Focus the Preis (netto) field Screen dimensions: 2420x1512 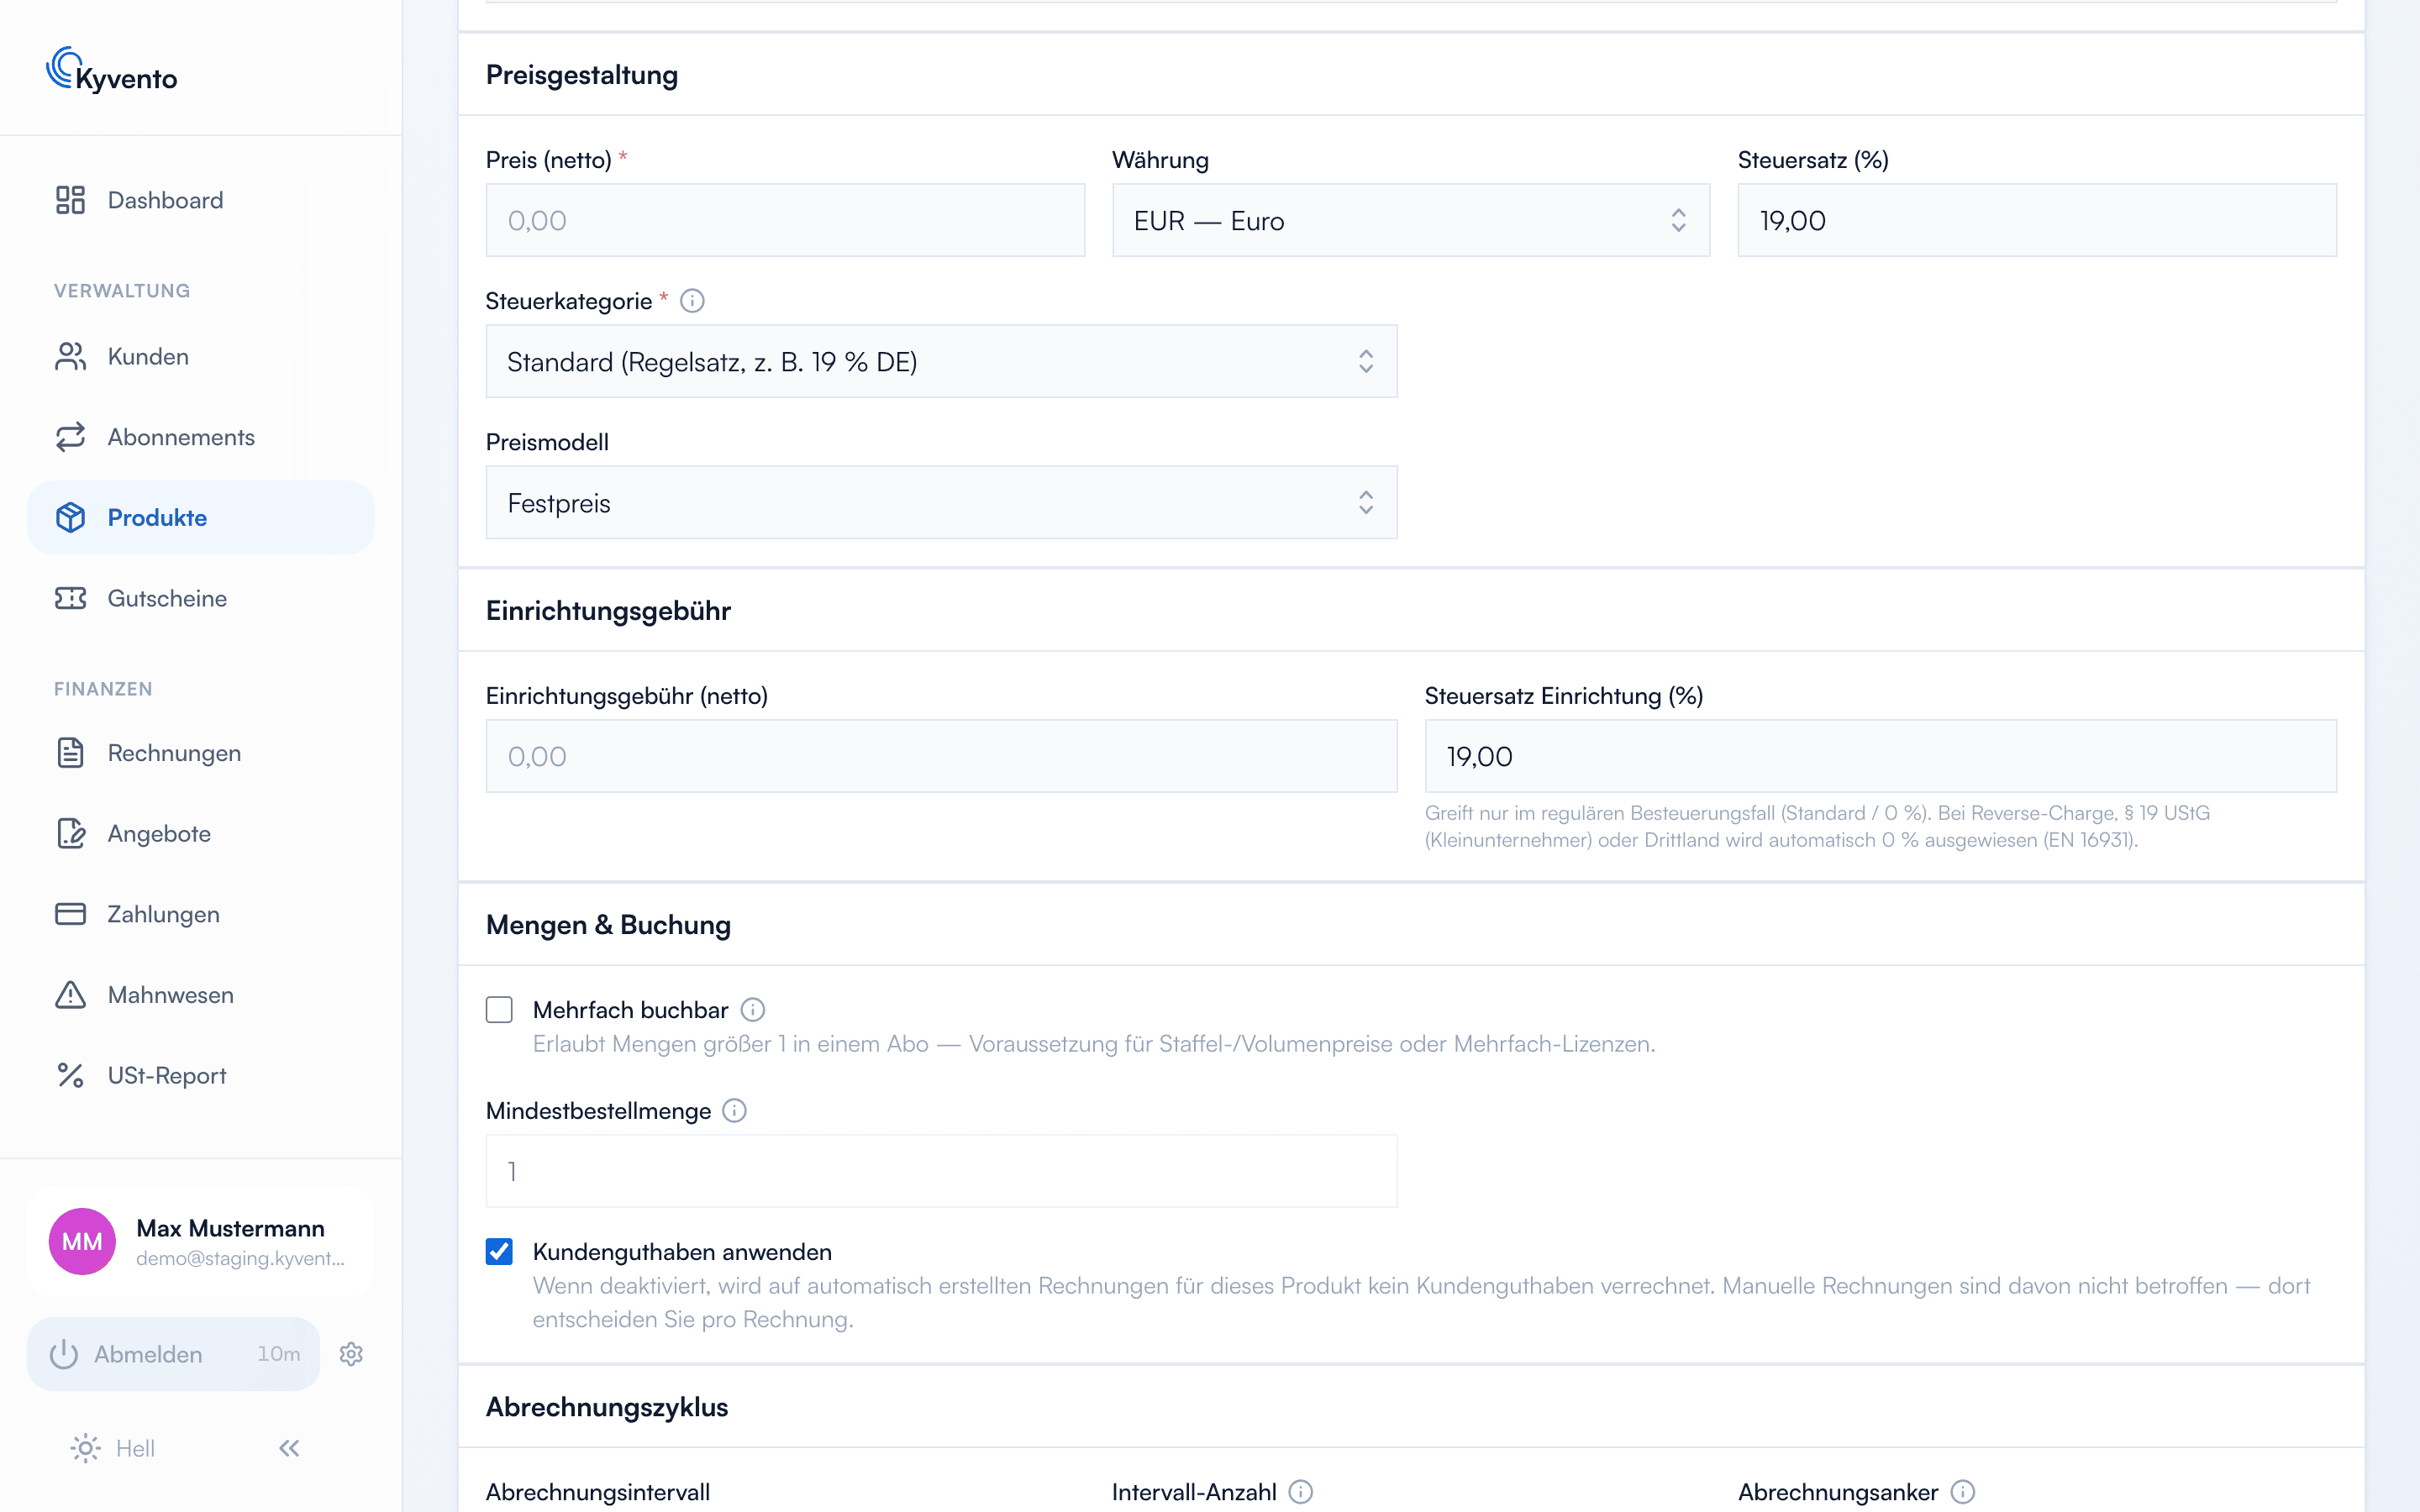[785, 220]
